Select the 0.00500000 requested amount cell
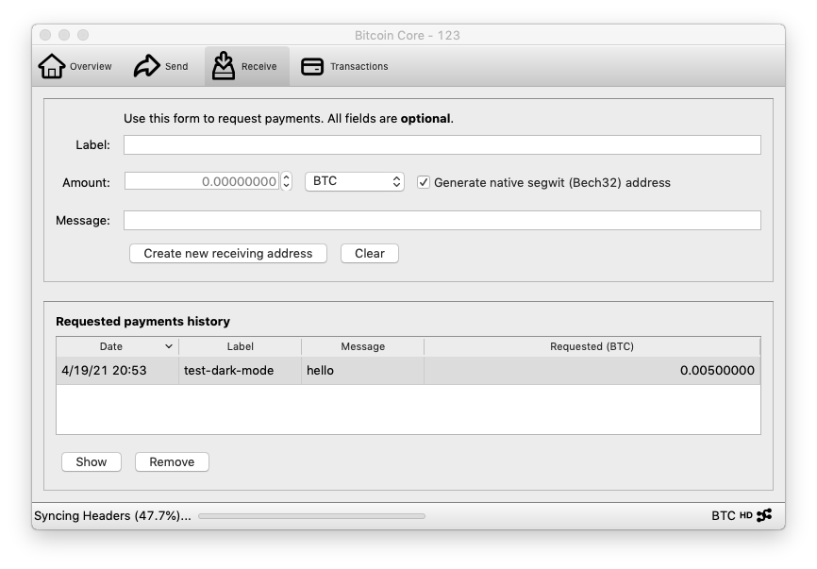 pos(592,371)
